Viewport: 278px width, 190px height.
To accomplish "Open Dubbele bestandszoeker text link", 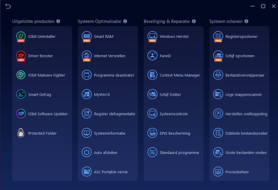I will [246, 133].
